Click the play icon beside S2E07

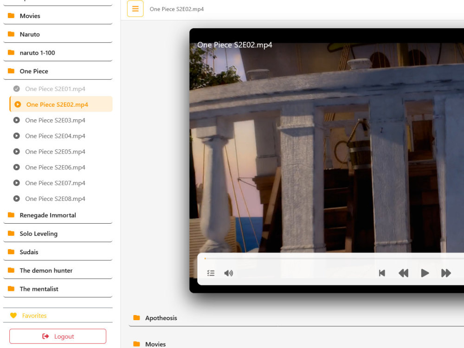(x=17, y=183)
